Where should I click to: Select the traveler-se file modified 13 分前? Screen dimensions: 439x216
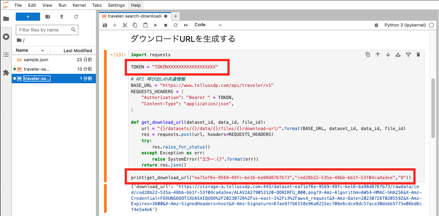[x=54, y=69]
